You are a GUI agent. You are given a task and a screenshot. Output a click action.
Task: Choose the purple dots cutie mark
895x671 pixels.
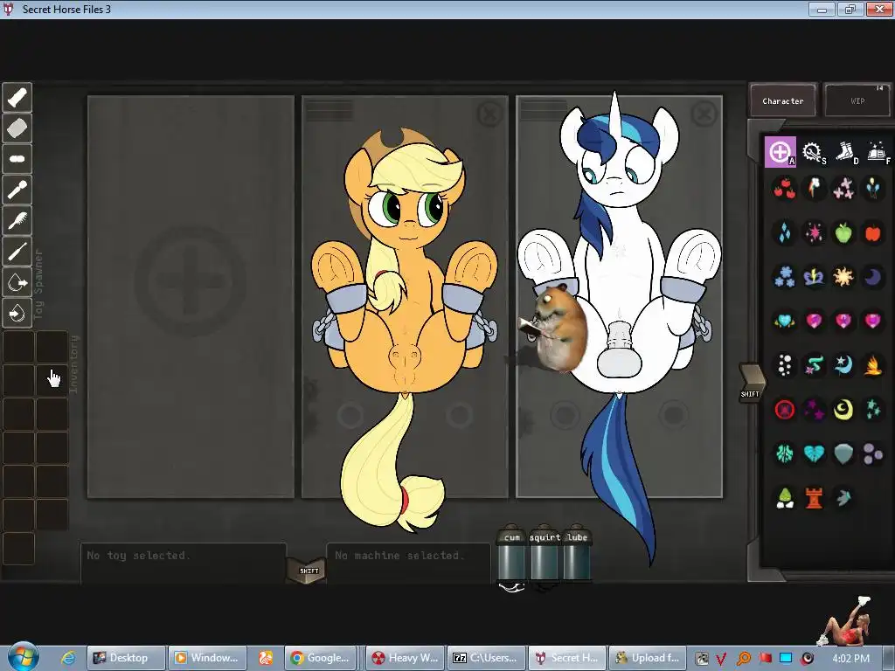(x=873, y=453)
